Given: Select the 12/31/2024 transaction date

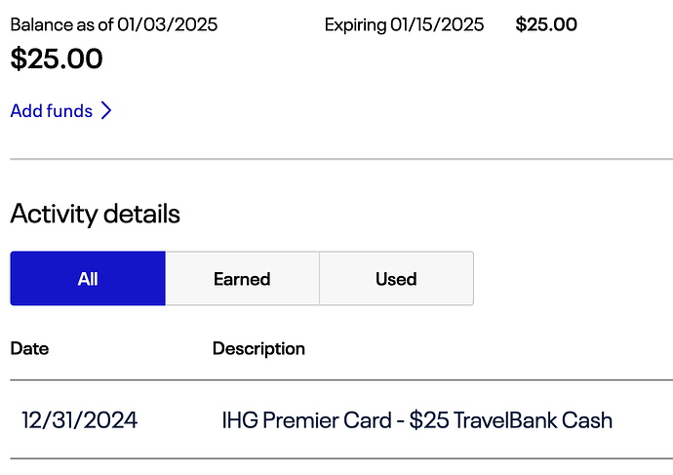Looking at the screenshot, I should pos(80,420).
